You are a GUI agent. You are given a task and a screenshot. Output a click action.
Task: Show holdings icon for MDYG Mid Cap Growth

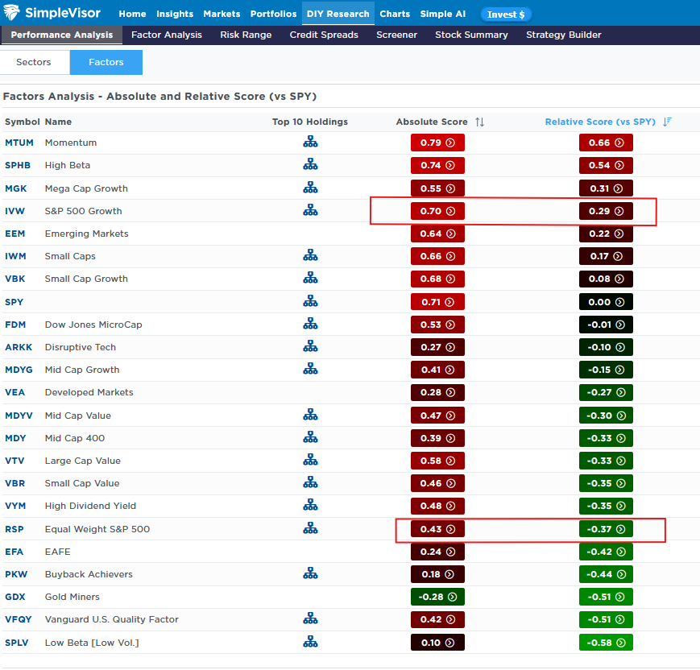click(310, 369)
